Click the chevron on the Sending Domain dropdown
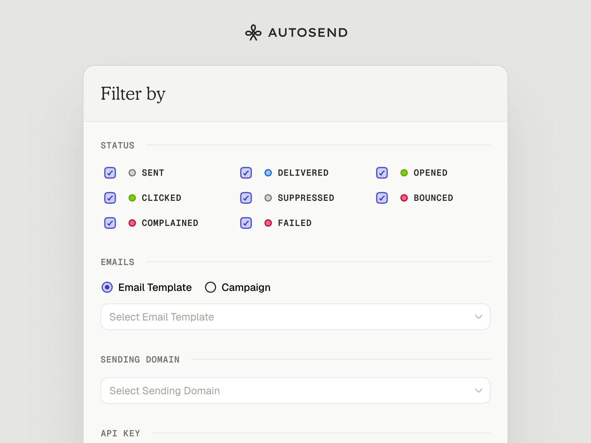 coord(479,391)
